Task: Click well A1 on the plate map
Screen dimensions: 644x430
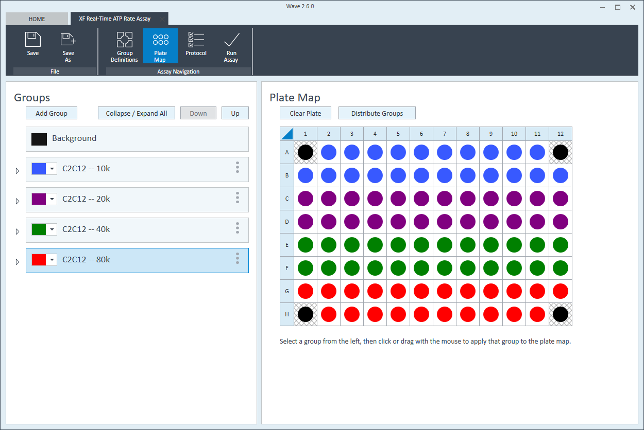Action: point(306,152)
